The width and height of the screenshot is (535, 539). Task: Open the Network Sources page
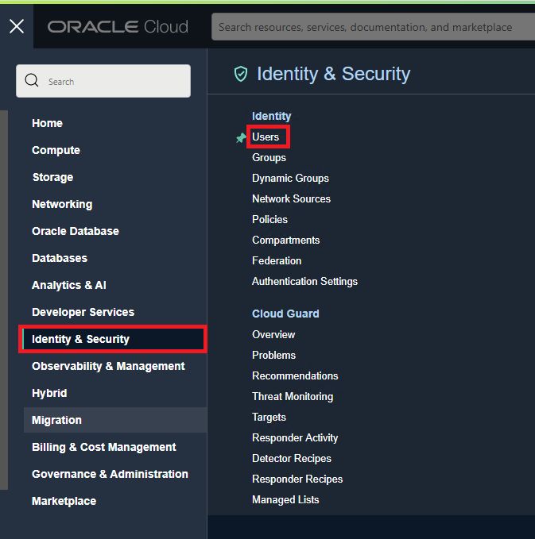[291, 198]
